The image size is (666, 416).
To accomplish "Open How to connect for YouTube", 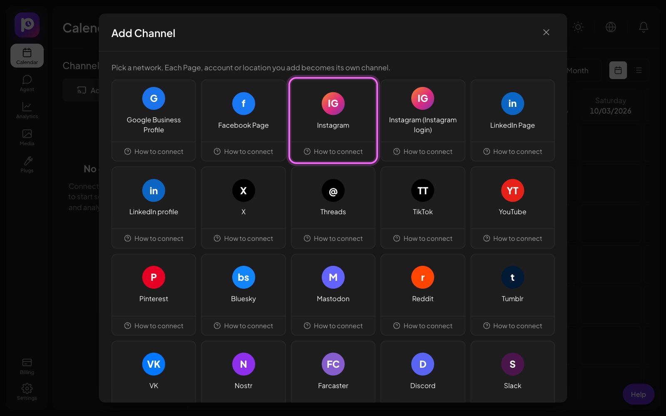I will pos(512,238).
